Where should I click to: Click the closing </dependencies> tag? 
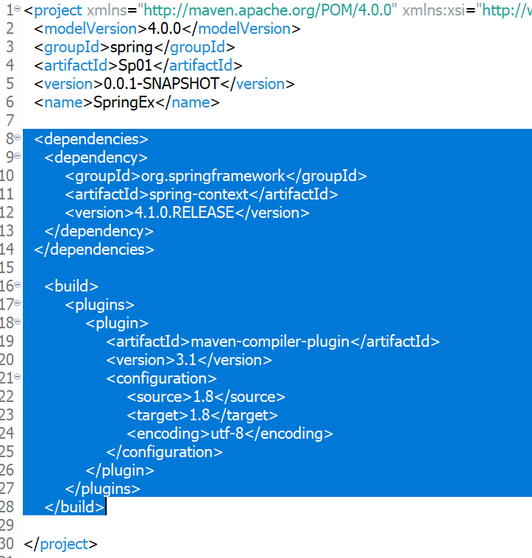point(94,250)
